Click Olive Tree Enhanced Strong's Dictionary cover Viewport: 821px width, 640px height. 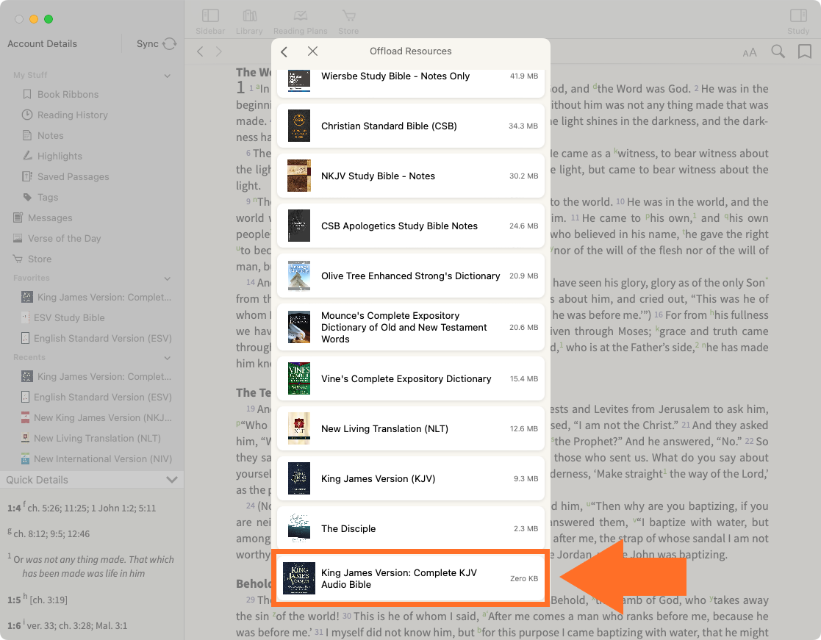299,276
